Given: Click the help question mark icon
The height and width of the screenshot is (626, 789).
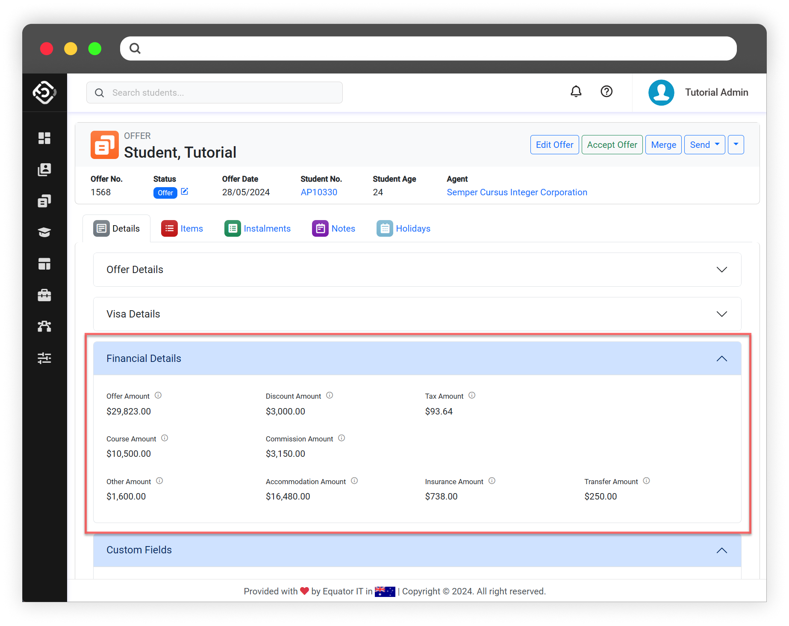Looking at the screenshot, I should pyautogui.click(x=606, y=91).
